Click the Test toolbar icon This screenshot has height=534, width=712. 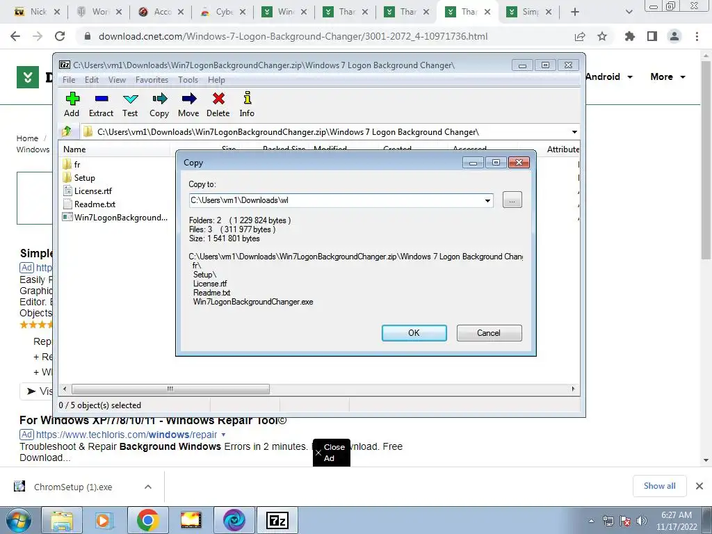[x=130, y=104]
